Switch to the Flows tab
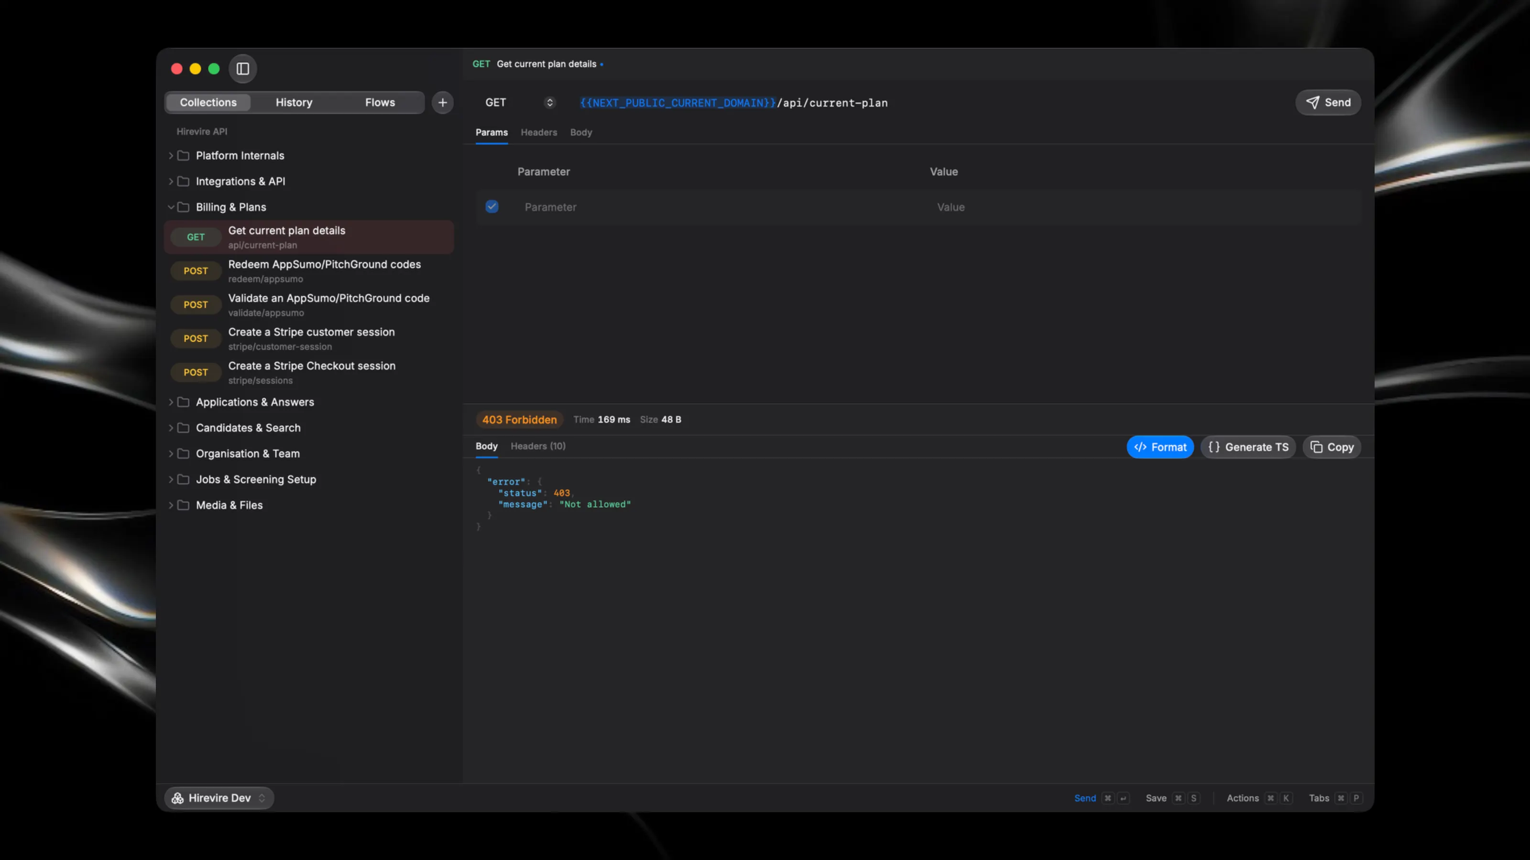The height and width of the screenshot is (860, 1530). 380,102
